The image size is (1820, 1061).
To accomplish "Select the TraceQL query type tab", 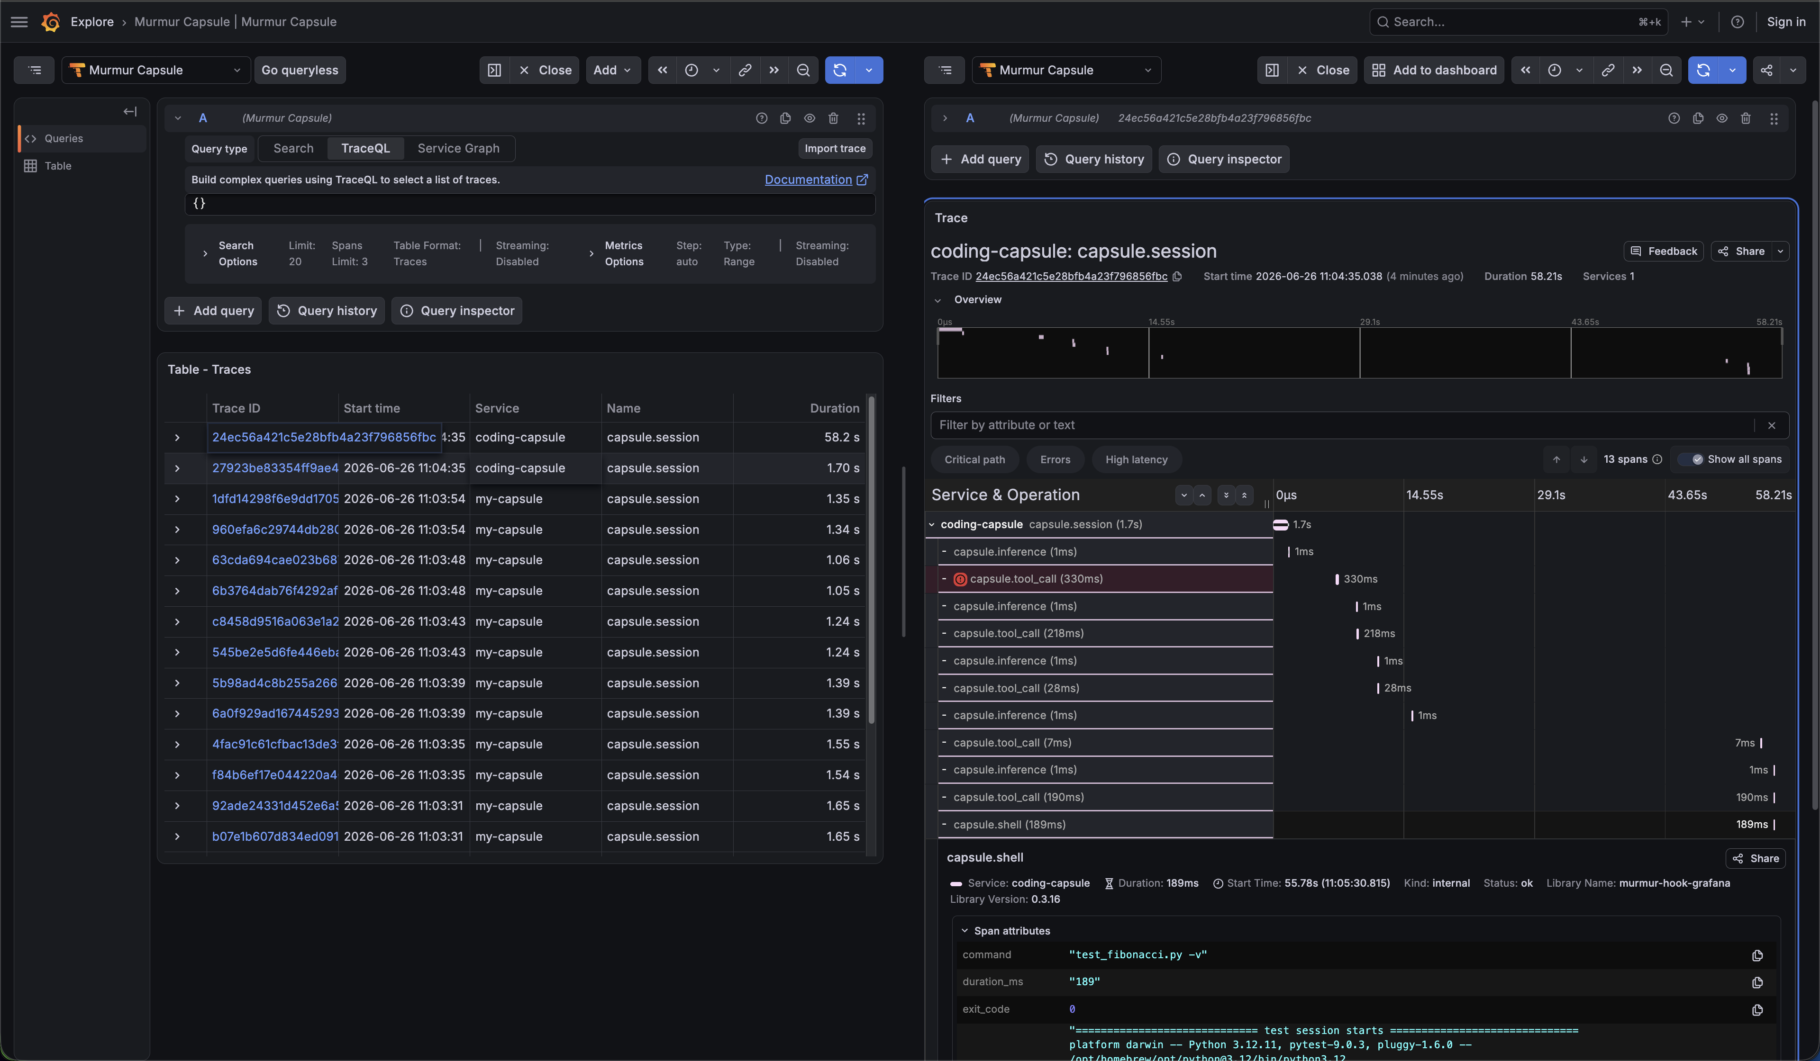I will 365,149.
